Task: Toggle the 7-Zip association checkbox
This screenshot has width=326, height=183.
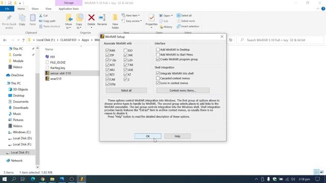Action: pyautogui.click(x=107, y=60)
